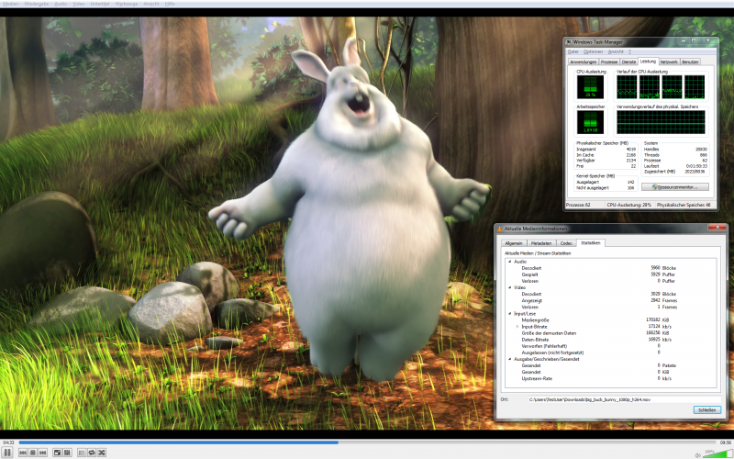Pause playback with the pause button

coord(7,453)
